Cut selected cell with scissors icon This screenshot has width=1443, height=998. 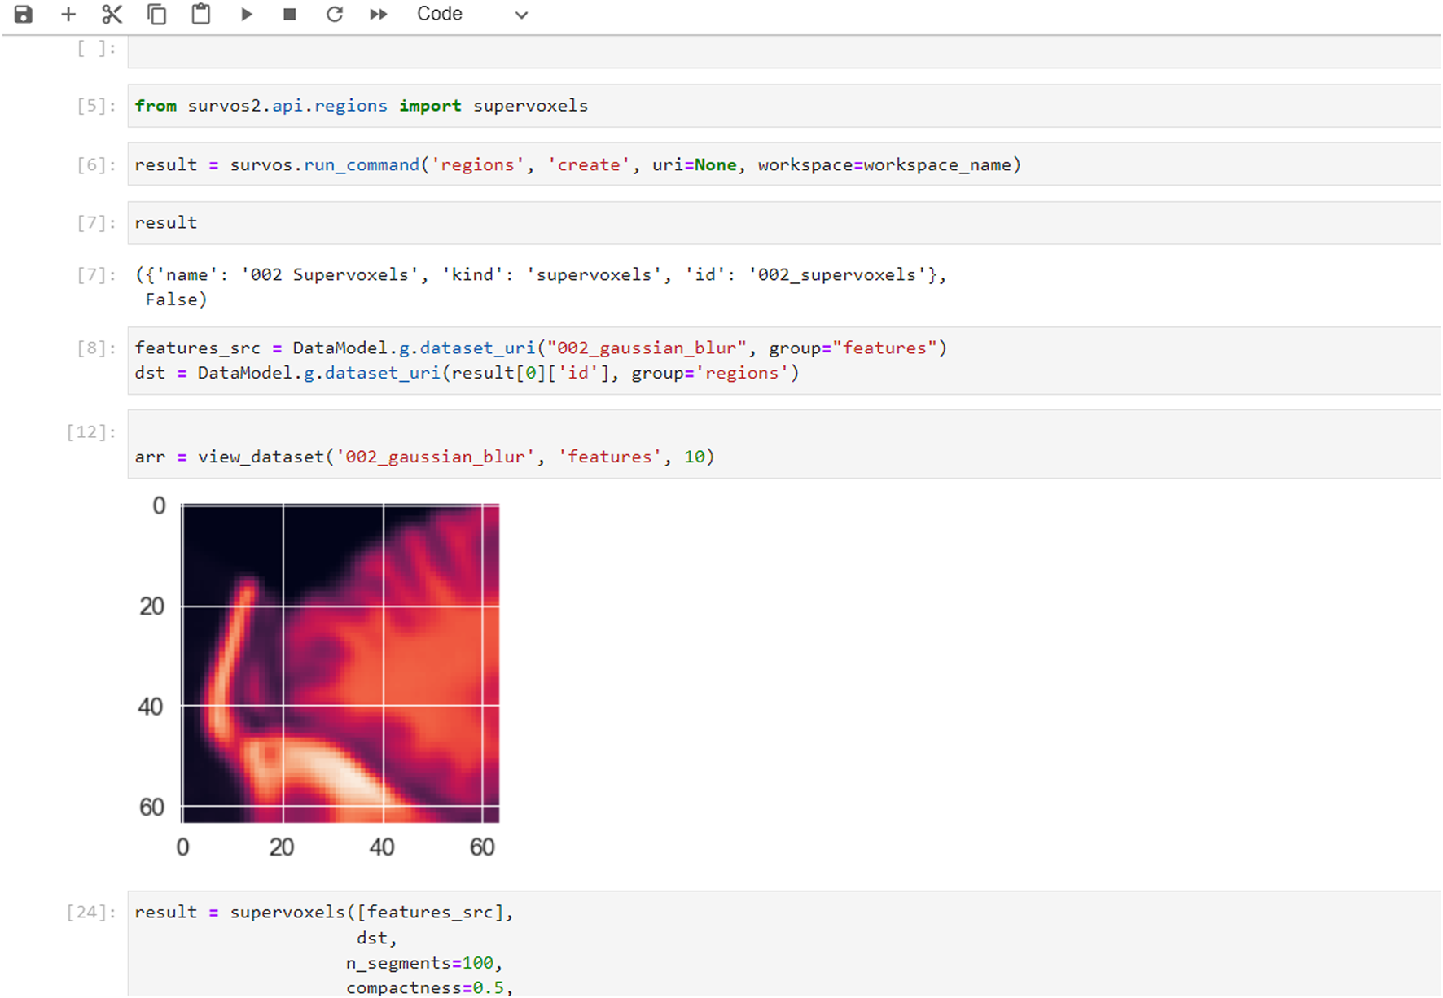point(112,15)
